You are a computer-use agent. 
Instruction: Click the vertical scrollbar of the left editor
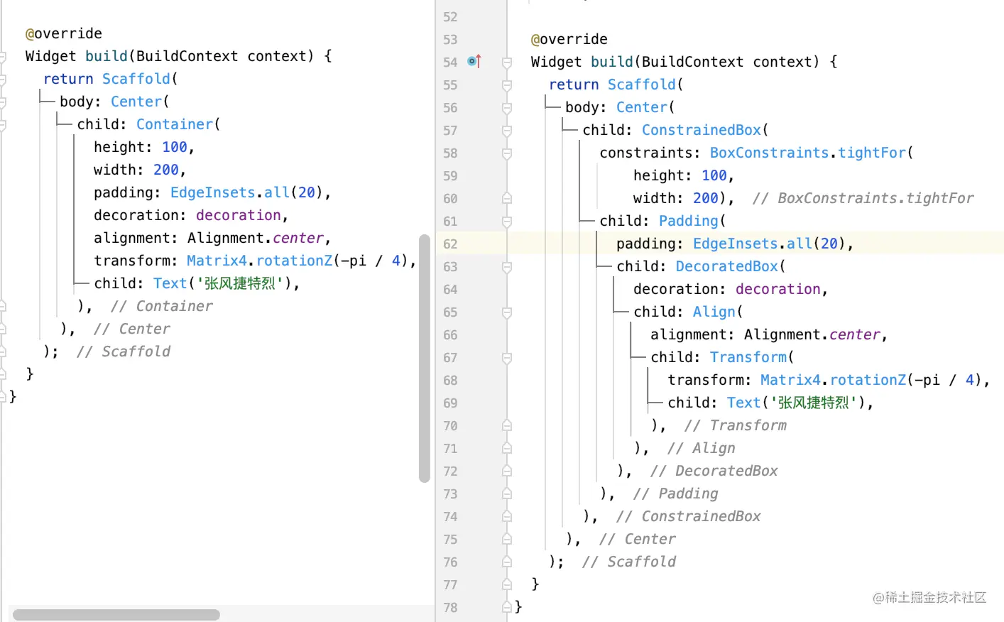coord(425,359)
